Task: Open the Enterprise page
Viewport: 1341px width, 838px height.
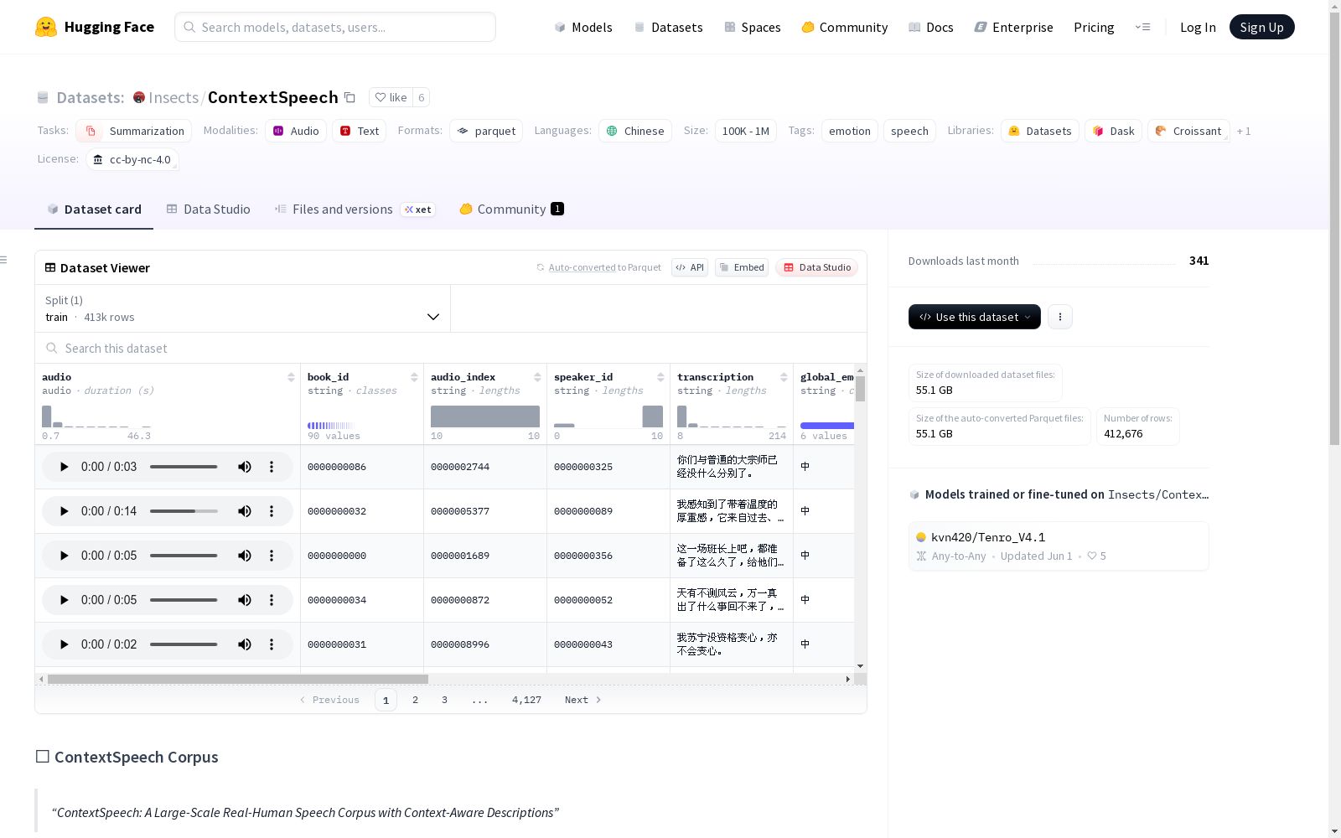Action: [x=1014, y=27]
